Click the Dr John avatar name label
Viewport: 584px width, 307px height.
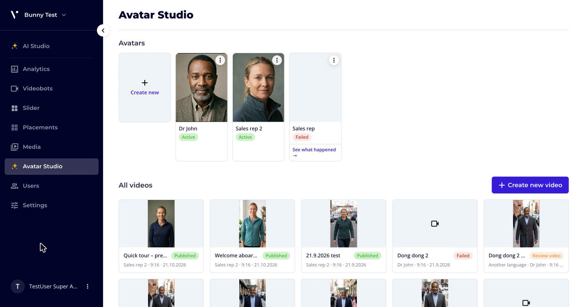[x=188, y=129]
